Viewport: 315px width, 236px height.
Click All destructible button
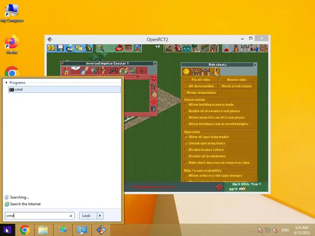pyautogui.click(x=201, y=86)
